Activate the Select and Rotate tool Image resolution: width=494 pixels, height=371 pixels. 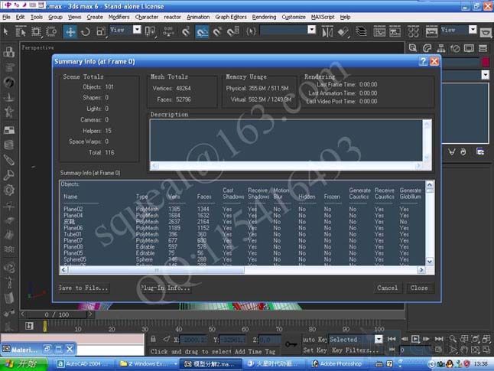tap(86, 31)
